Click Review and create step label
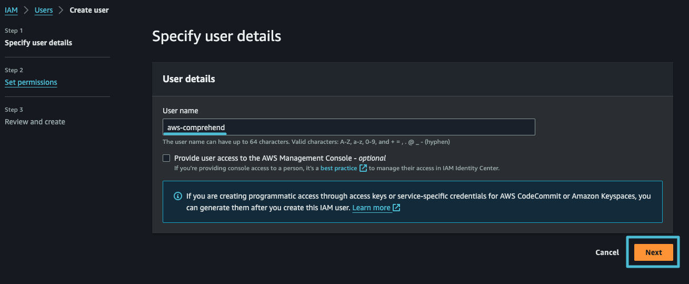This screenshot has width=689, height=284. [x=35, y=122]
